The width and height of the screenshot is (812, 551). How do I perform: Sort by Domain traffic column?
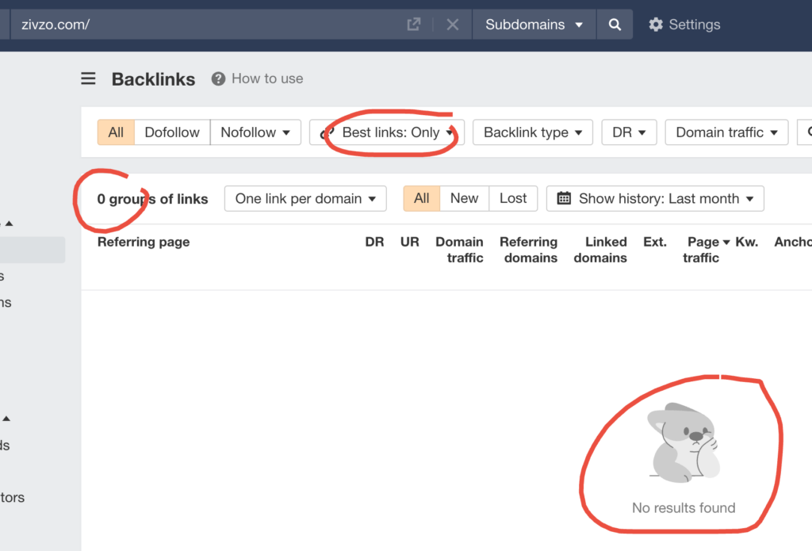click(459, 250)
